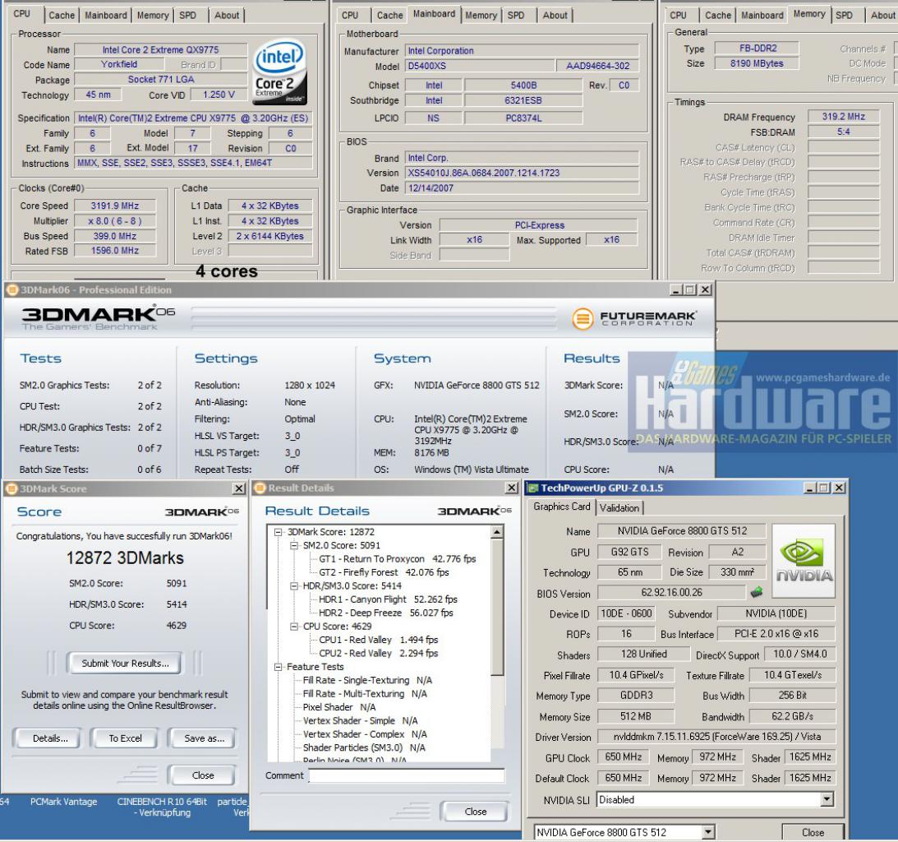Click the Details... button

[x=50, y=738]
